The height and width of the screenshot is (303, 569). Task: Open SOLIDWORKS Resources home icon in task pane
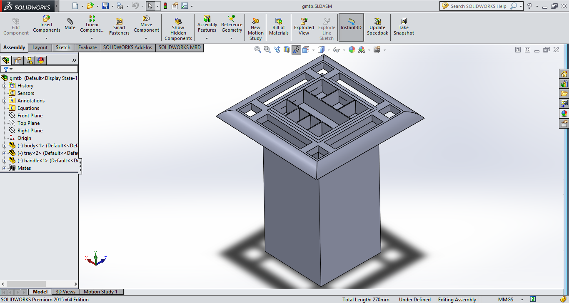(x=564, y=74)
